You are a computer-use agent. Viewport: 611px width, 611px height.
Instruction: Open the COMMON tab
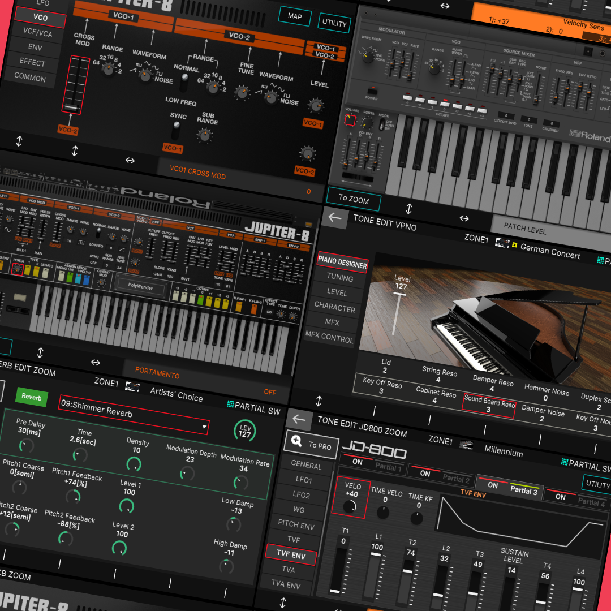coord(30,77)
